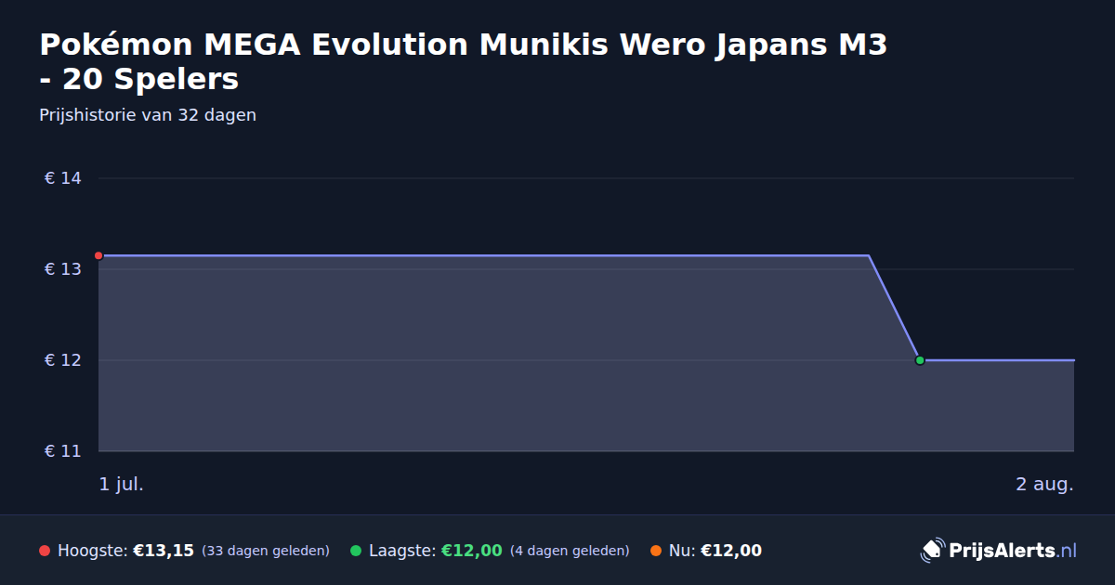Click the green Laagste legend dot

coord(356,551)
